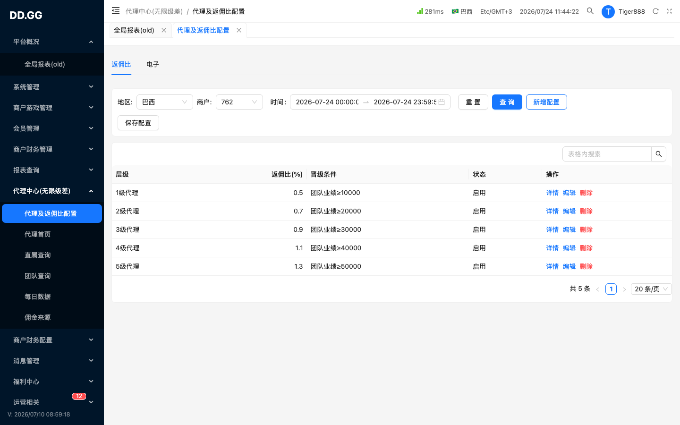View 详情 for 3级代理
The width and height of the screenshot is (680, 425).
[552, 229]
